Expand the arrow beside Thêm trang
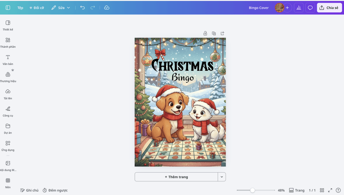 pyautogui.click(x=222, y=177)
